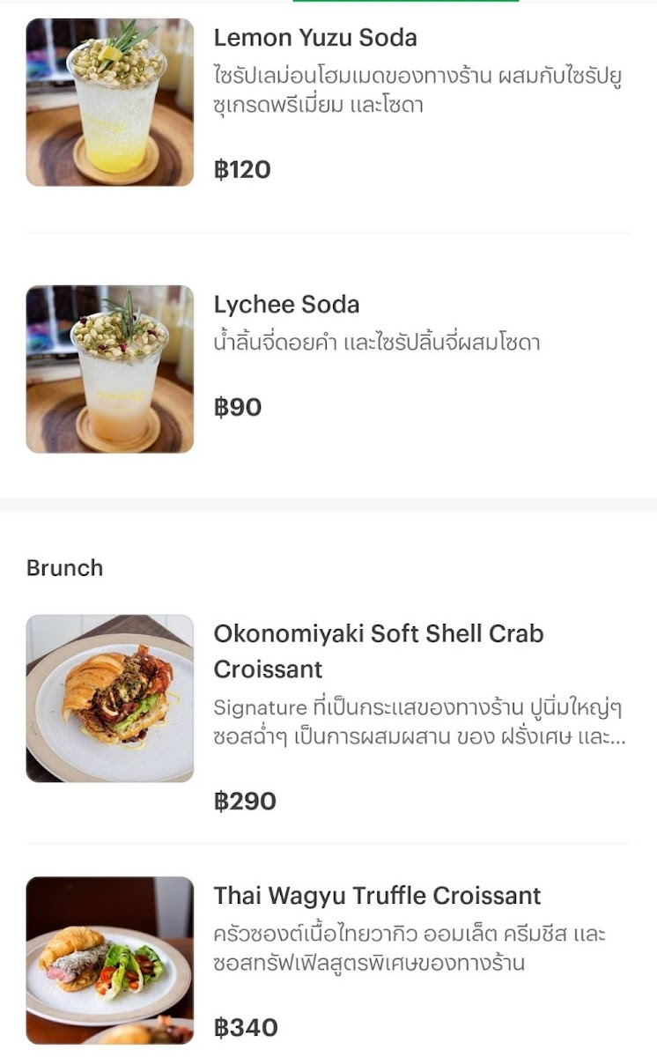This screenshot has height=1057, width=657.
Task: Tap the Lychee Soda description text
Action: click(377, 343)
